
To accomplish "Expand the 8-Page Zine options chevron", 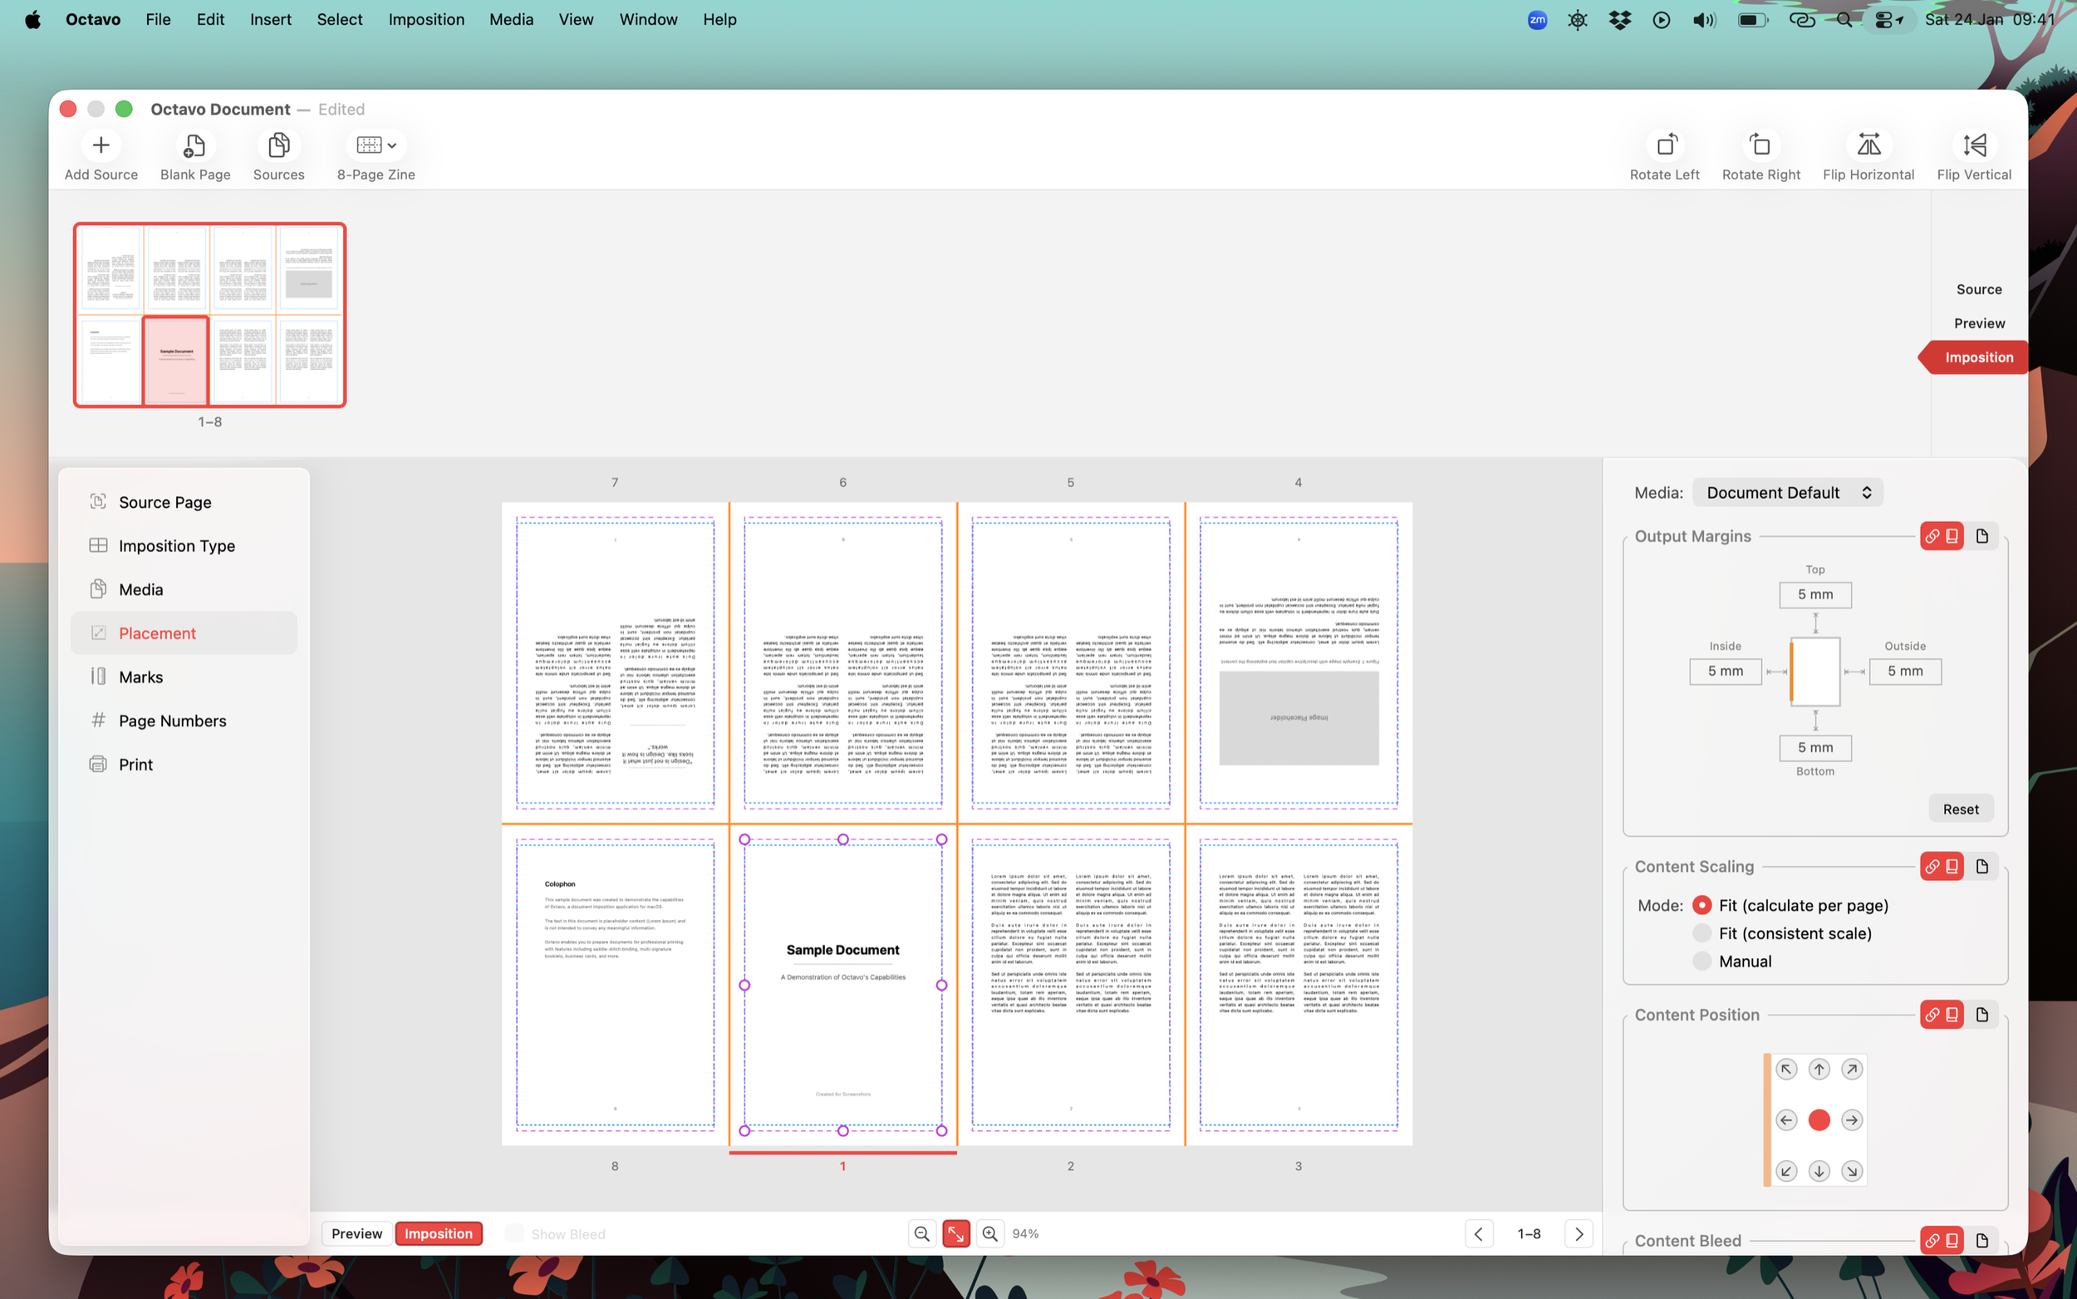I will pyautogui.click(x=390, y=145).
